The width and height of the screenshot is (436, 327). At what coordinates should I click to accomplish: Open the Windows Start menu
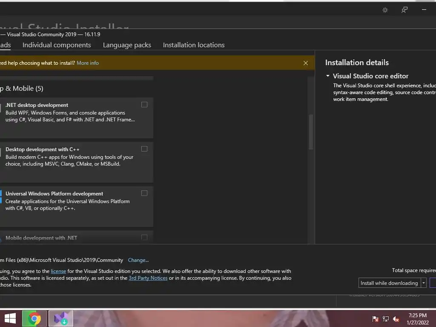click(10, 318)
